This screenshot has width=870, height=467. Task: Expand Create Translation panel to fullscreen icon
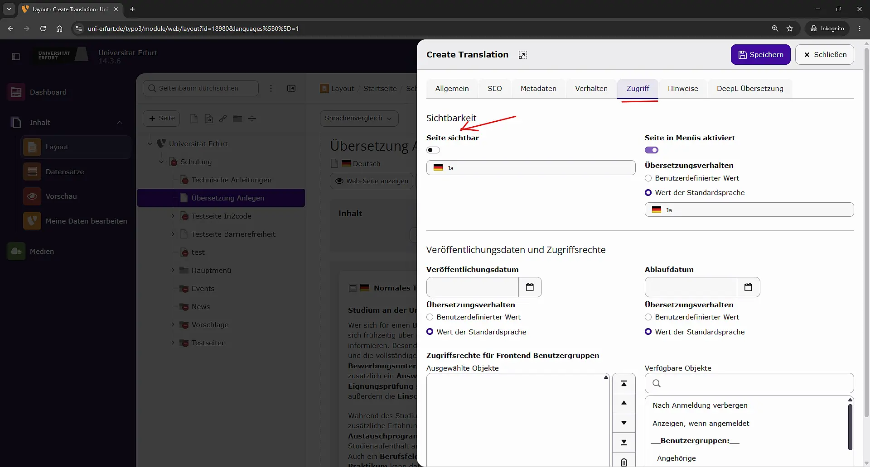[522, 55]
